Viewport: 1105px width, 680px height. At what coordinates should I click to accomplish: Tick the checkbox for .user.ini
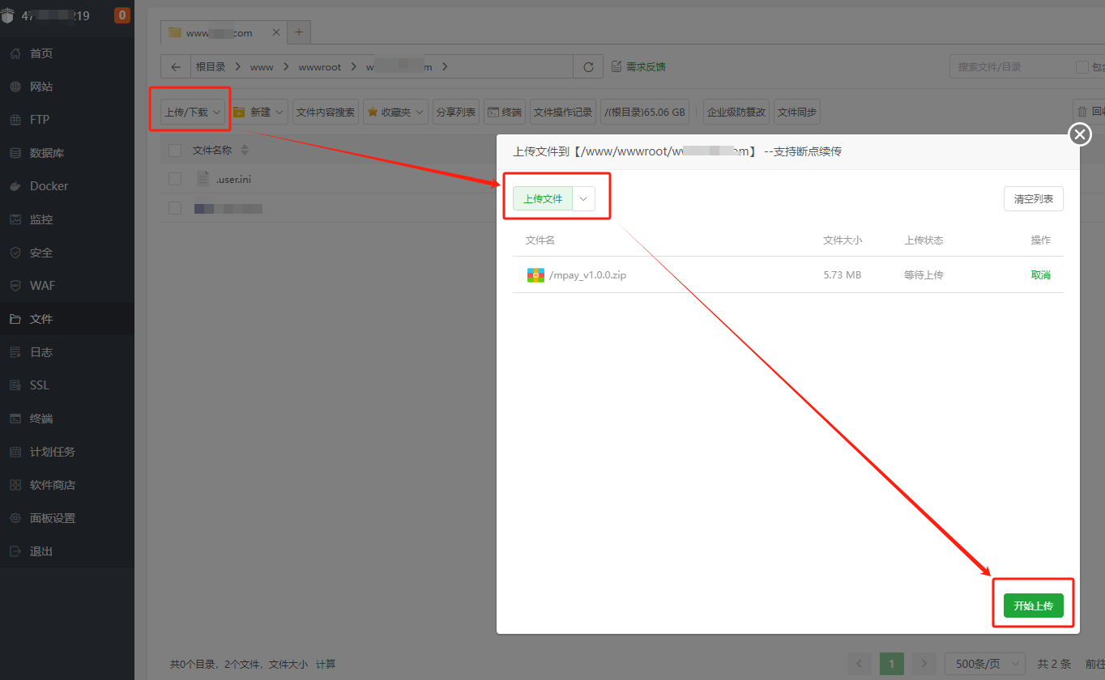click(175, 179)
